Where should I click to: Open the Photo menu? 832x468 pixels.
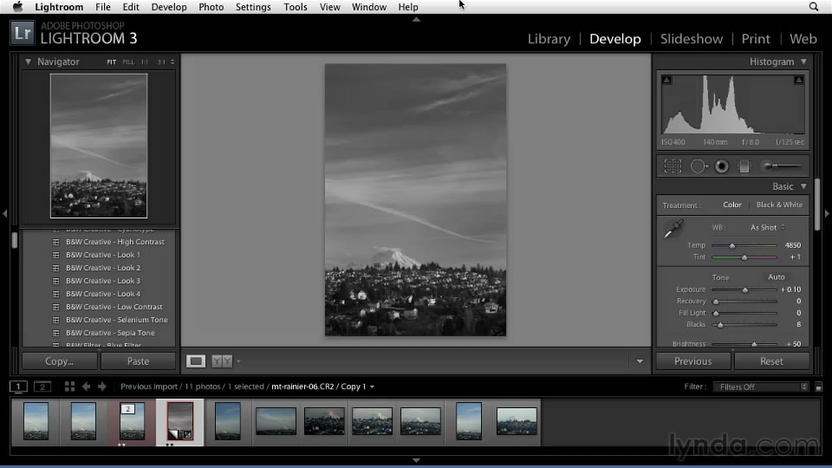[211, 7]
